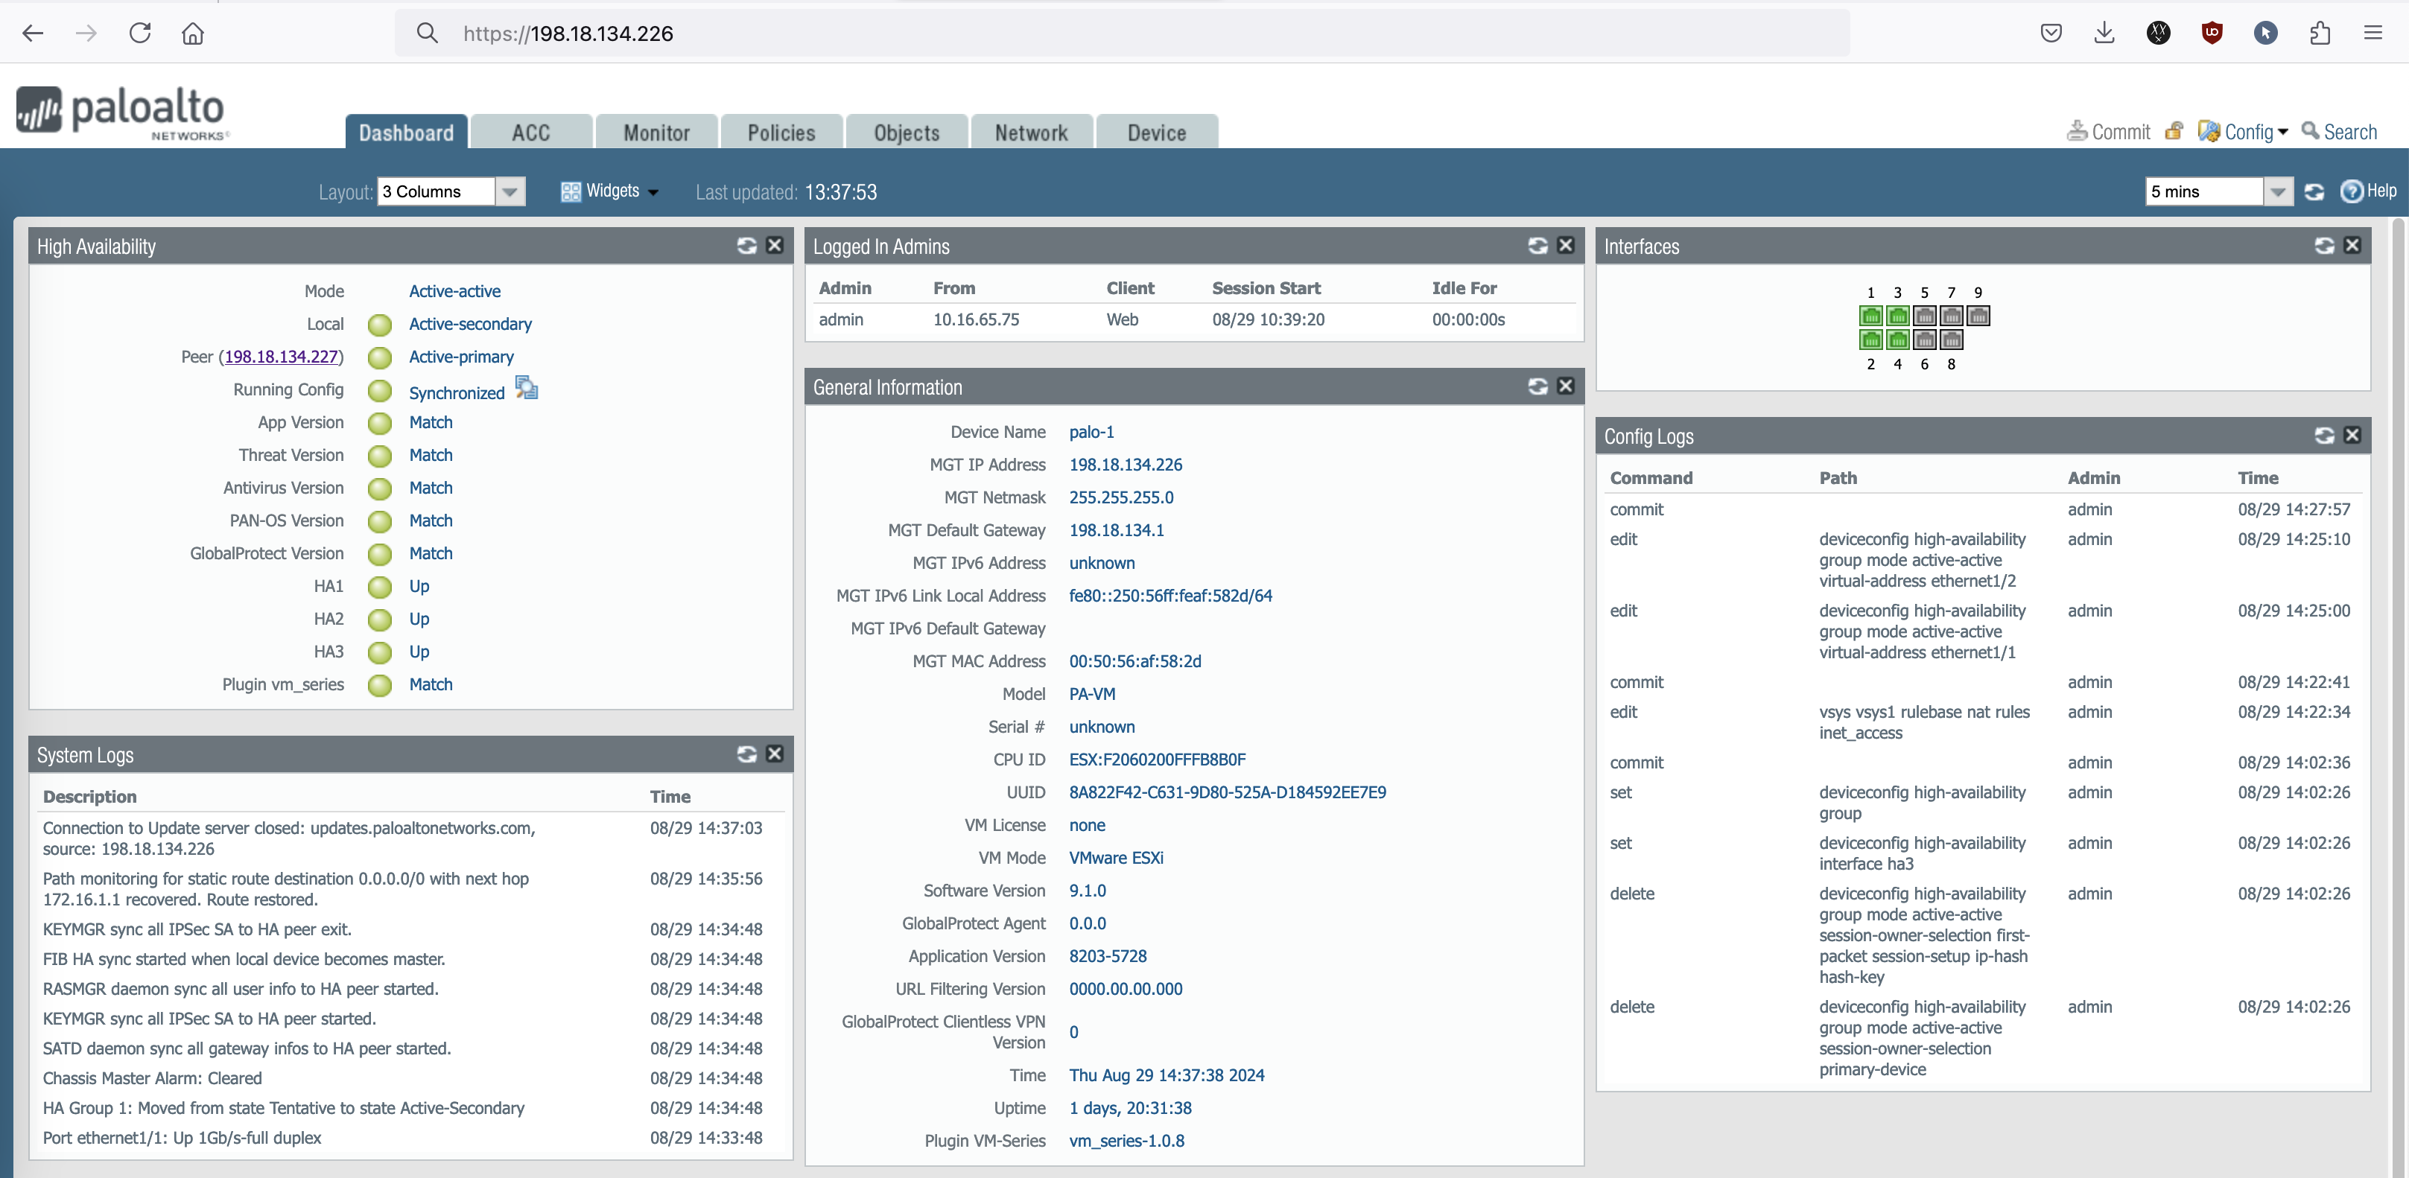The width and height of the screenshot is (2409, 1178).
Task: Open the 5 mins refresh interval dropdown
Action: tap(2278, 191)
